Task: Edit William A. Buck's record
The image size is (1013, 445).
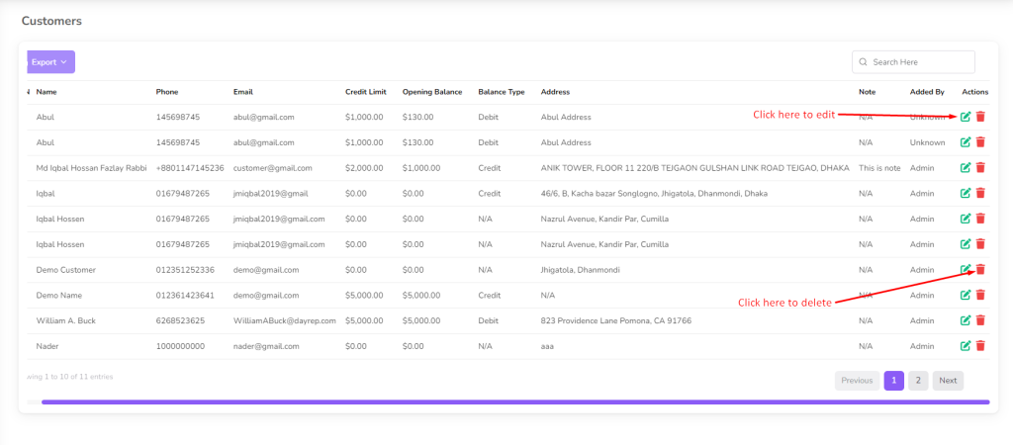Action: [x=966, y=320]
